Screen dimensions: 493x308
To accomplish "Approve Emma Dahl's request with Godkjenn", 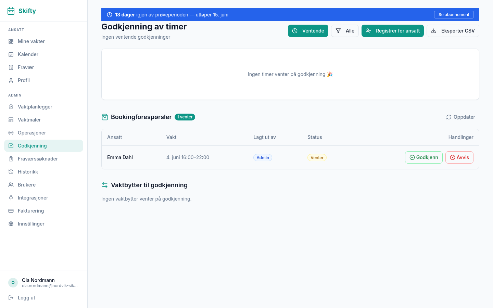I will click(424, 157).
